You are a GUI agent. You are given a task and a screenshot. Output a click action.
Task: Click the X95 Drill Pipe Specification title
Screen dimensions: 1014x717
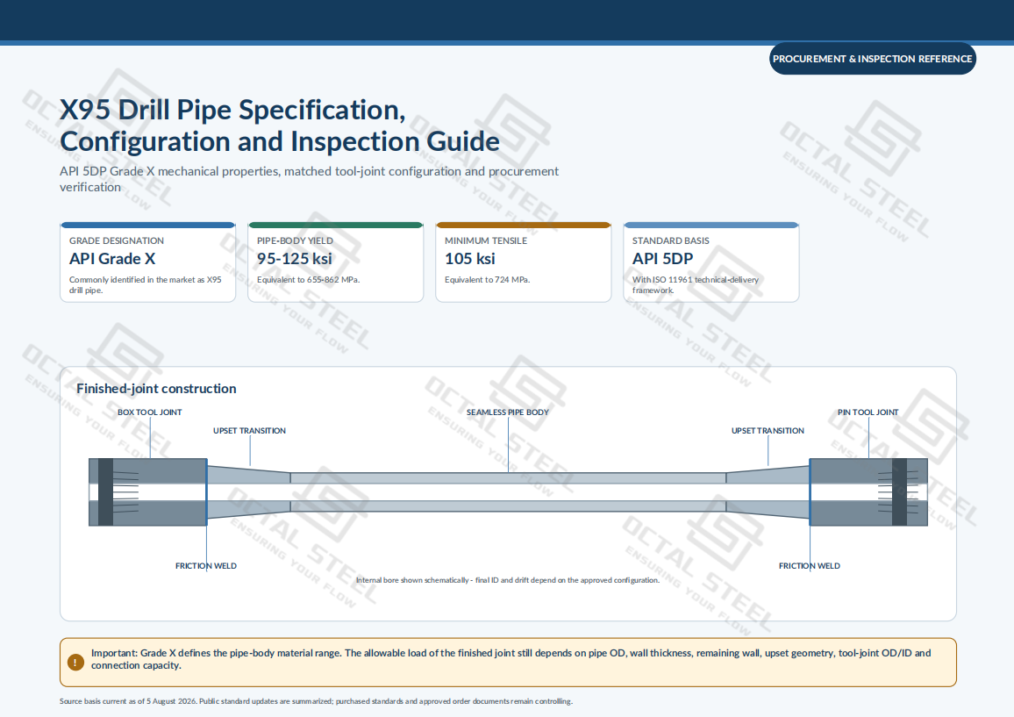(x=279, y=125)
